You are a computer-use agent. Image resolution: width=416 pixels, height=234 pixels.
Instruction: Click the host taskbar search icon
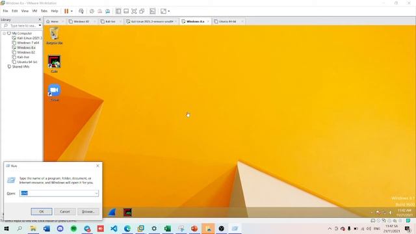(x=19, y=228)
